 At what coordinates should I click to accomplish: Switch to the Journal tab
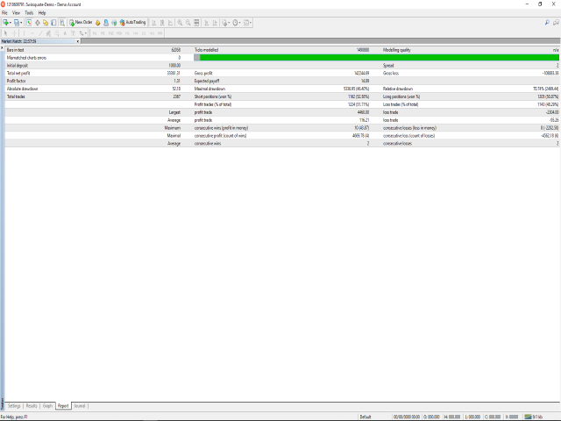pos(80,406)
